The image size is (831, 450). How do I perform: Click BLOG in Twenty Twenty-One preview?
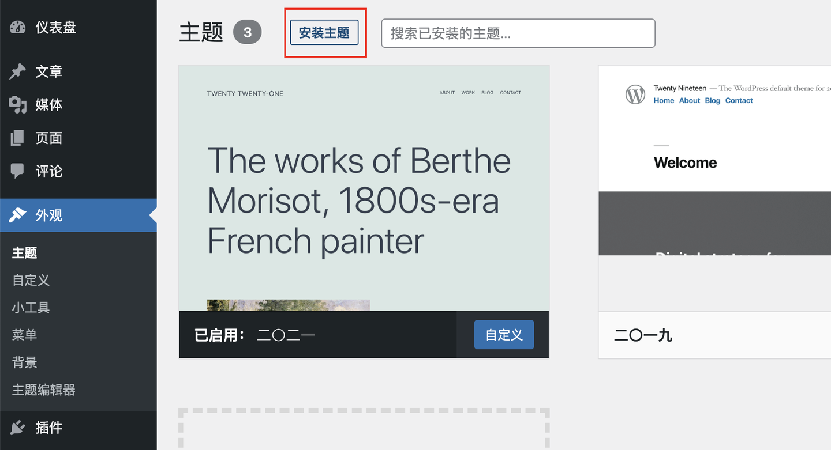pyautogui.click(x=488, y=93)
